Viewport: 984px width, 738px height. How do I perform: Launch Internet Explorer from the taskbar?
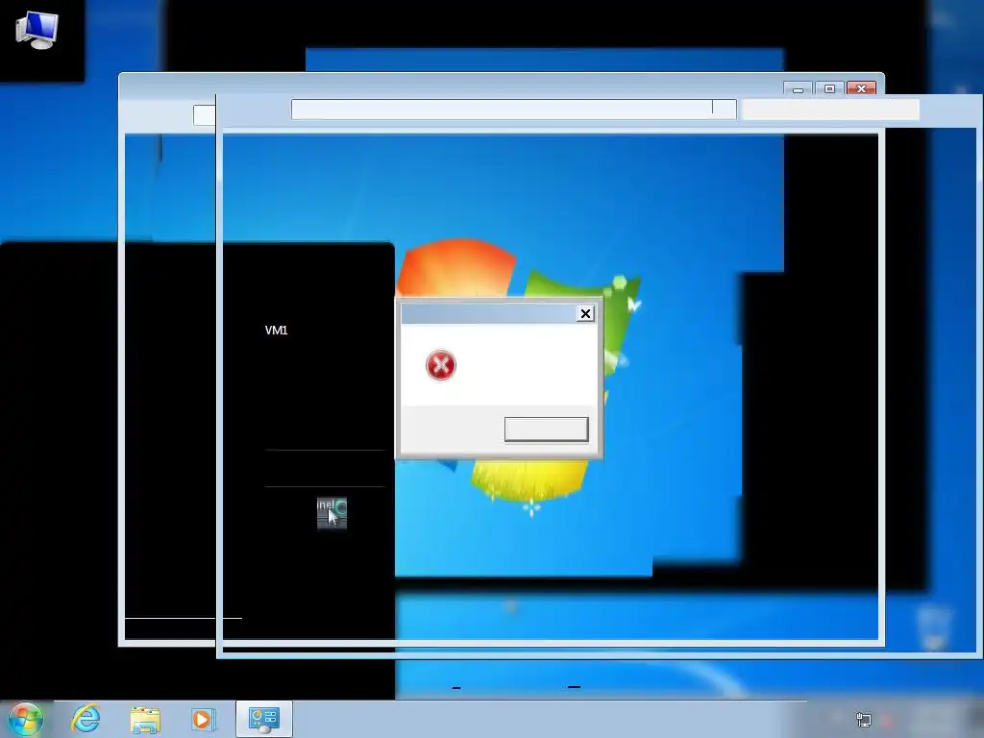86,719
